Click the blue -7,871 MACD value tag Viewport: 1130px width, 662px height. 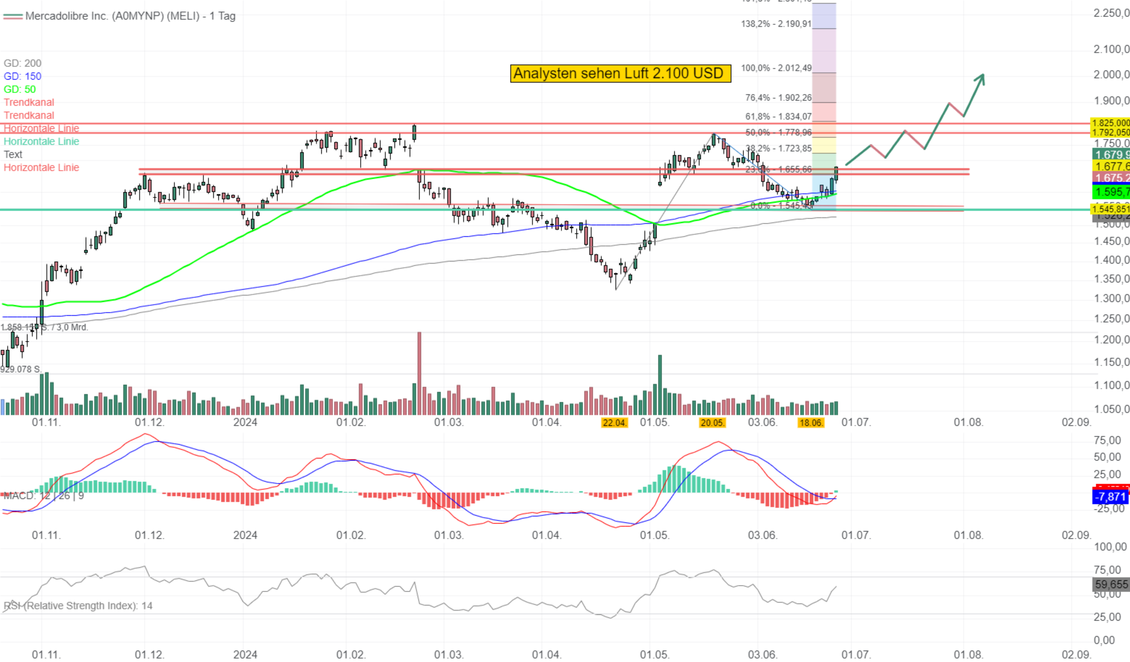coord(1111,497)
